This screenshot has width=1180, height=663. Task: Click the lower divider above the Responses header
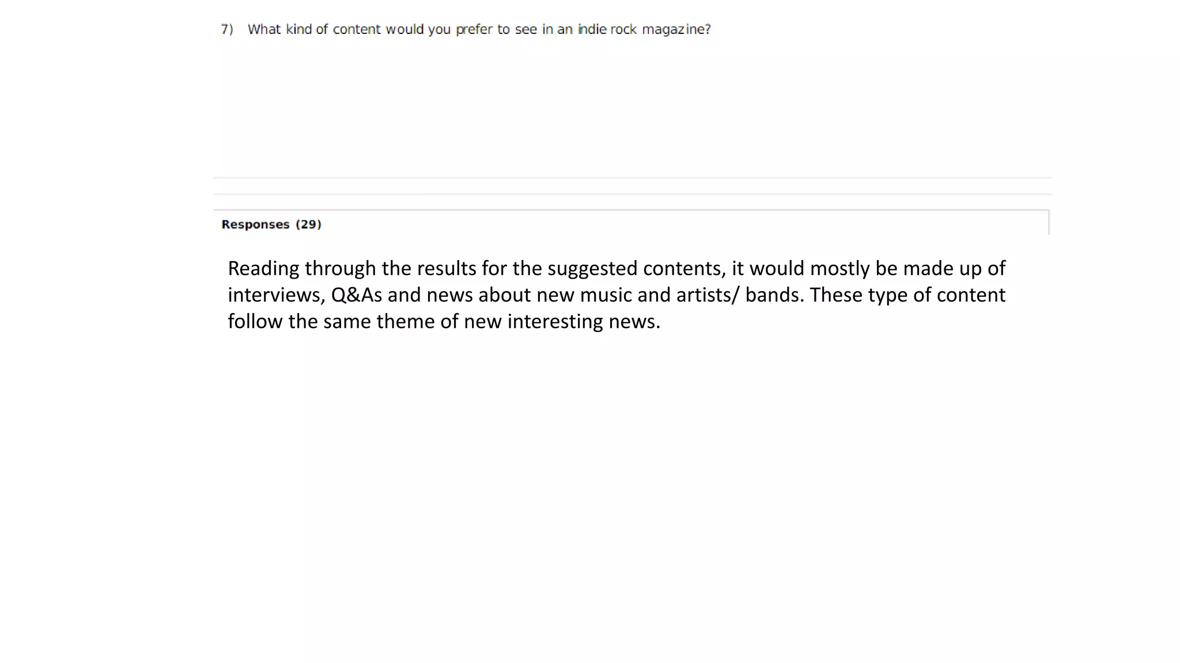pos(632,194)
